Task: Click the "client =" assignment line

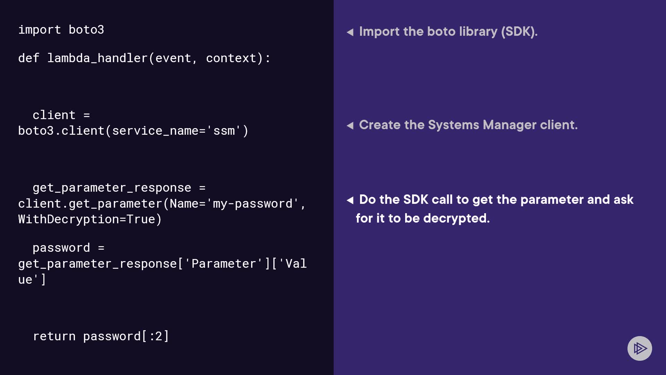Action: (x=61, y=115)
